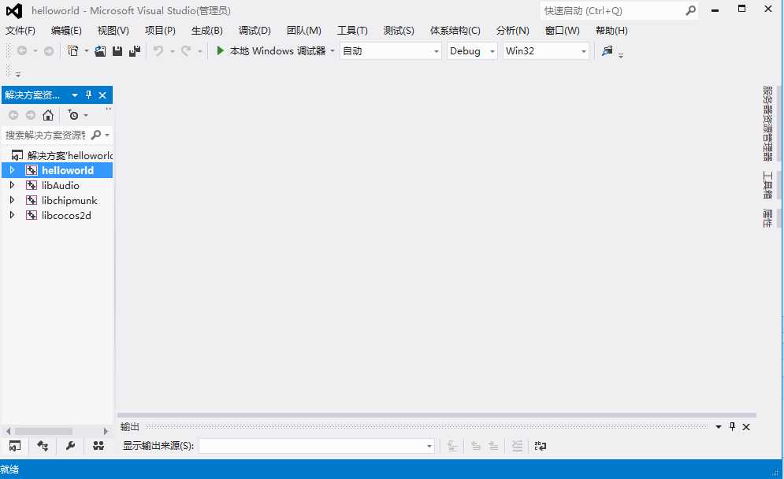
Task: Open the 工具(T) menu
Action: tap(352, 31)
